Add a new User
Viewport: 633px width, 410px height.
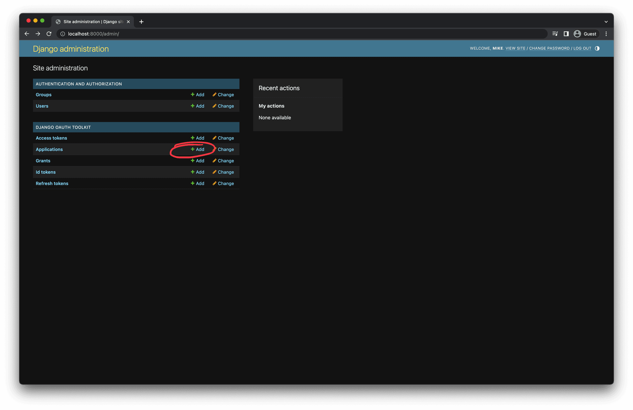click(x=197, y=106)
